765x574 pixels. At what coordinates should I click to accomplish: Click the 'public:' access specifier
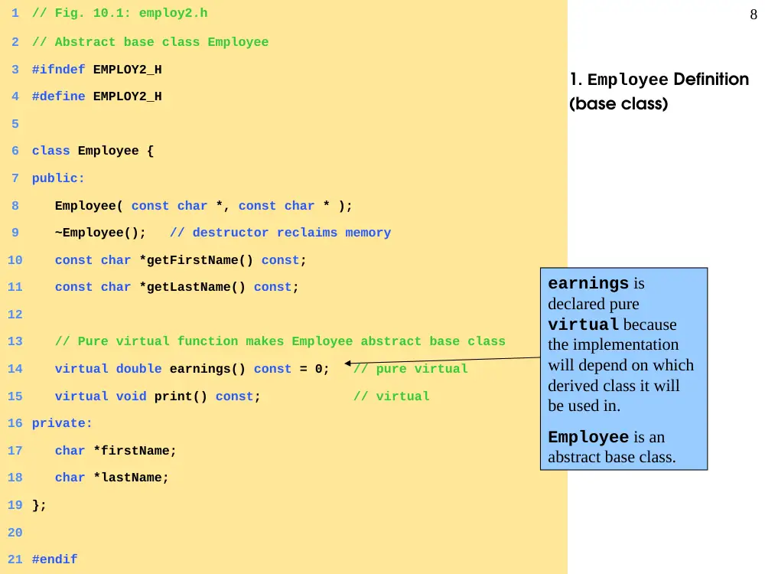click(x=58, y=178)
